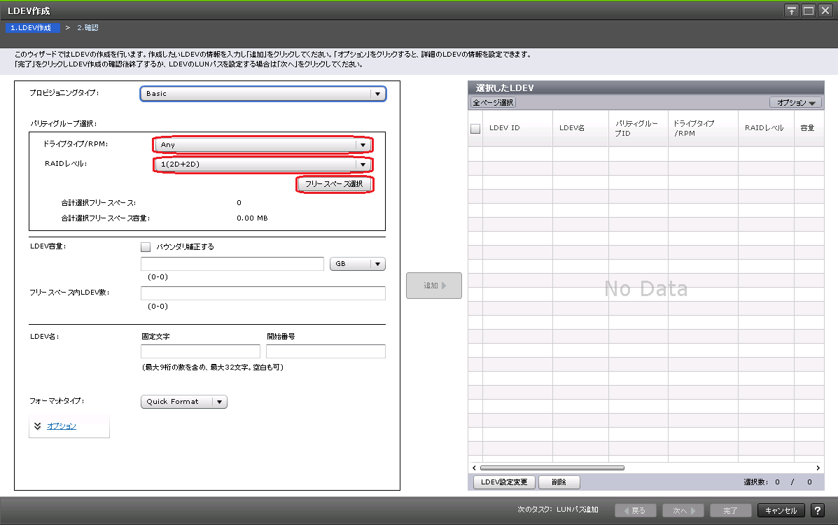Click the help question mark icon
The height and width of the screenshot is (525, 838).
816,510
